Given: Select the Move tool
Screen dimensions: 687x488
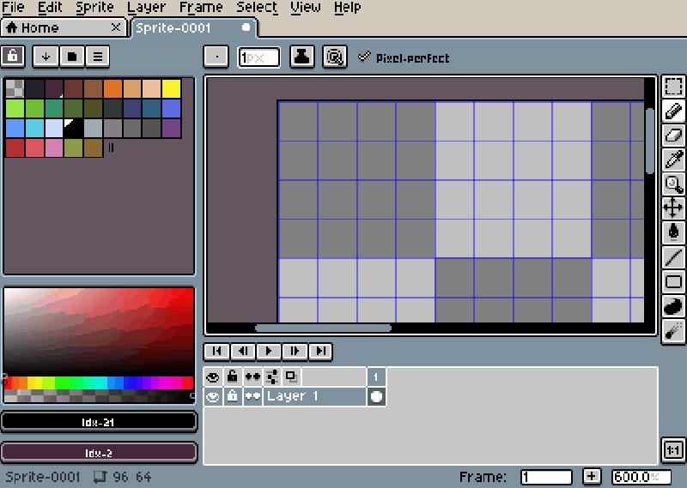Looking at the screenshot, I should click(673, 208).
